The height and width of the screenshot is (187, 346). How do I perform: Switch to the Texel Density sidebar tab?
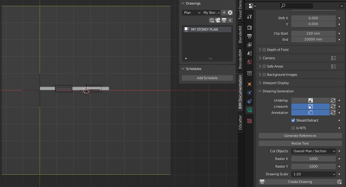240,10
